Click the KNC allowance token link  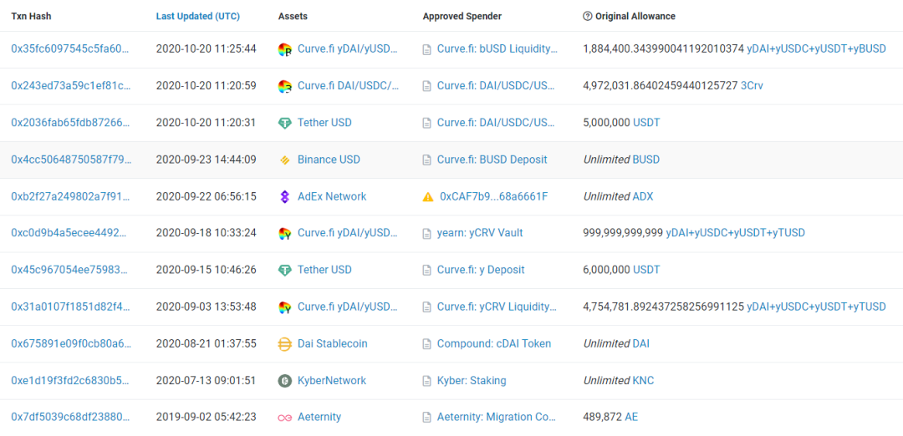click(x=643, y=380)
